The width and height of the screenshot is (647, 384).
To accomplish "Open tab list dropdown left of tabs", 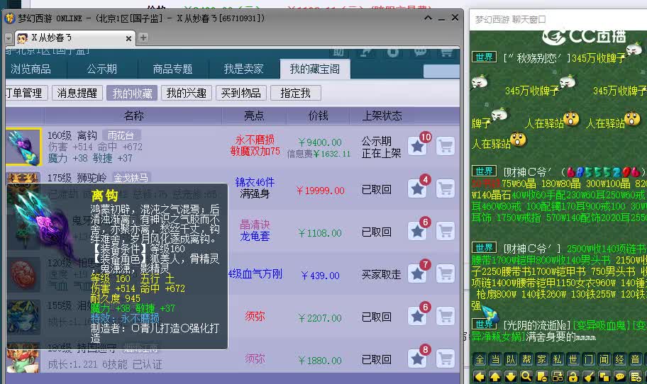I will tap(9, 38).
